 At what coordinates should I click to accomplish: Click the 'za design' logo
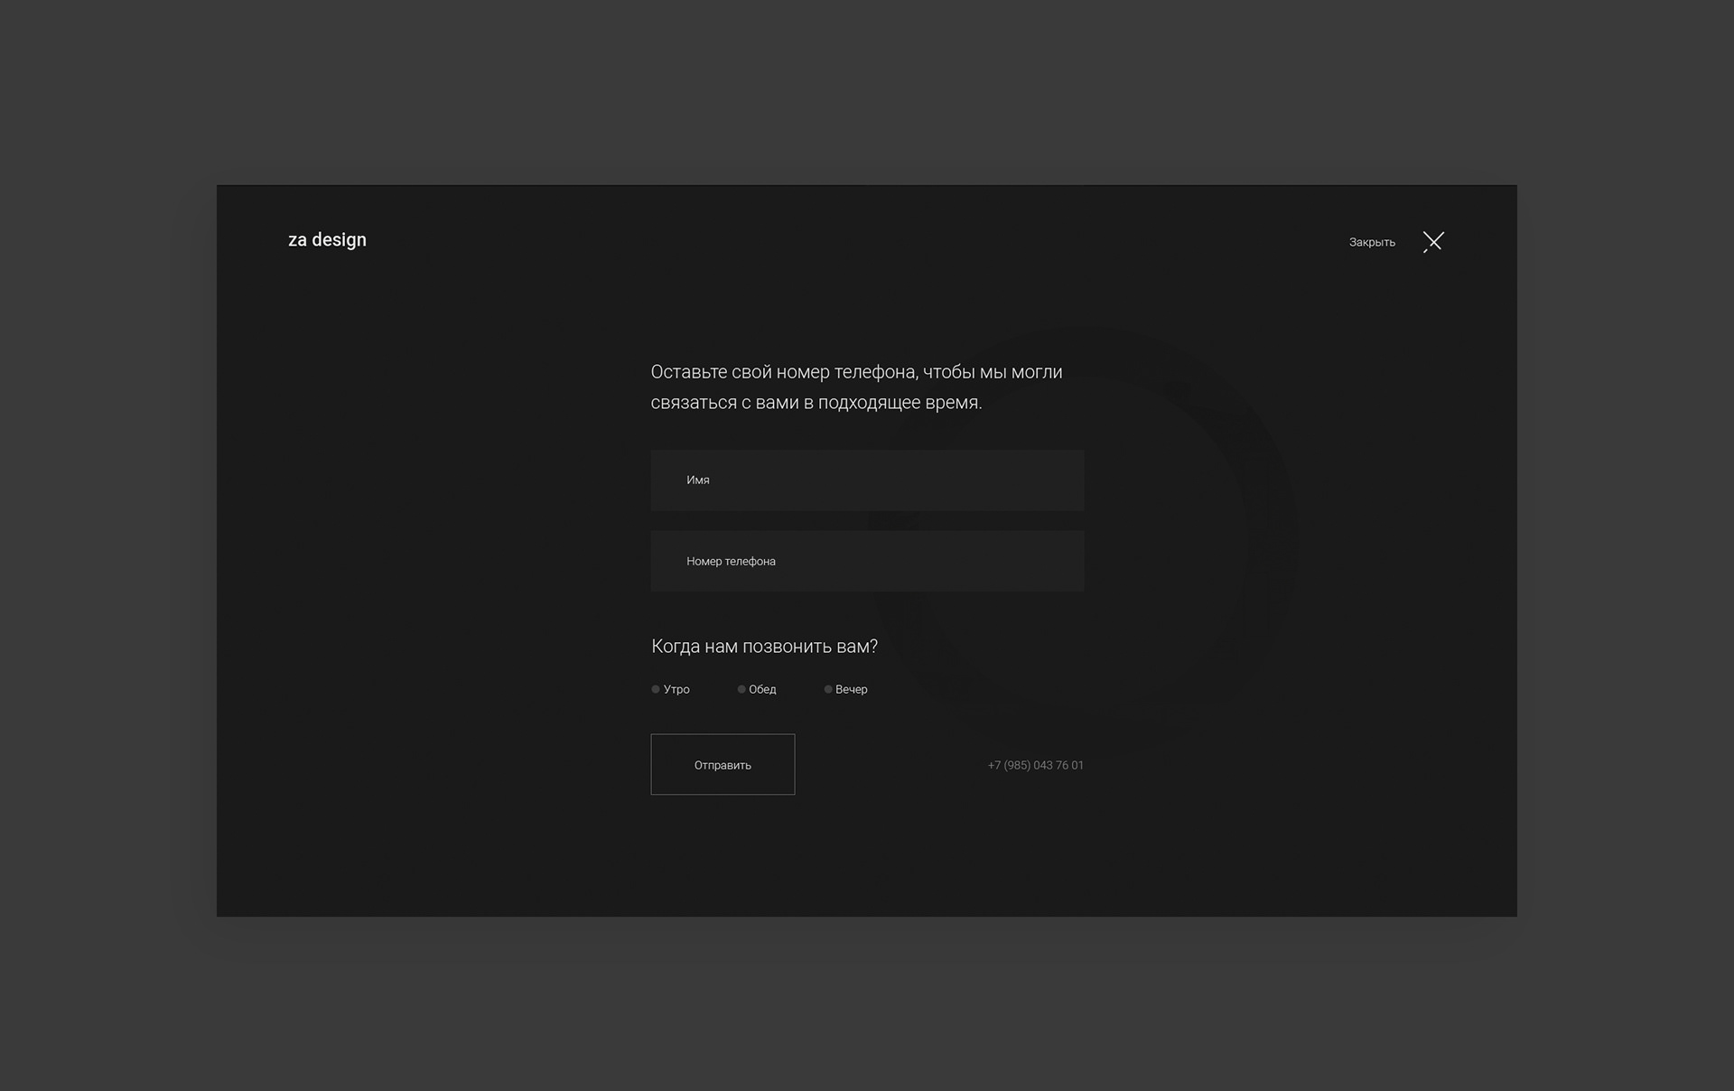[327, 240]
